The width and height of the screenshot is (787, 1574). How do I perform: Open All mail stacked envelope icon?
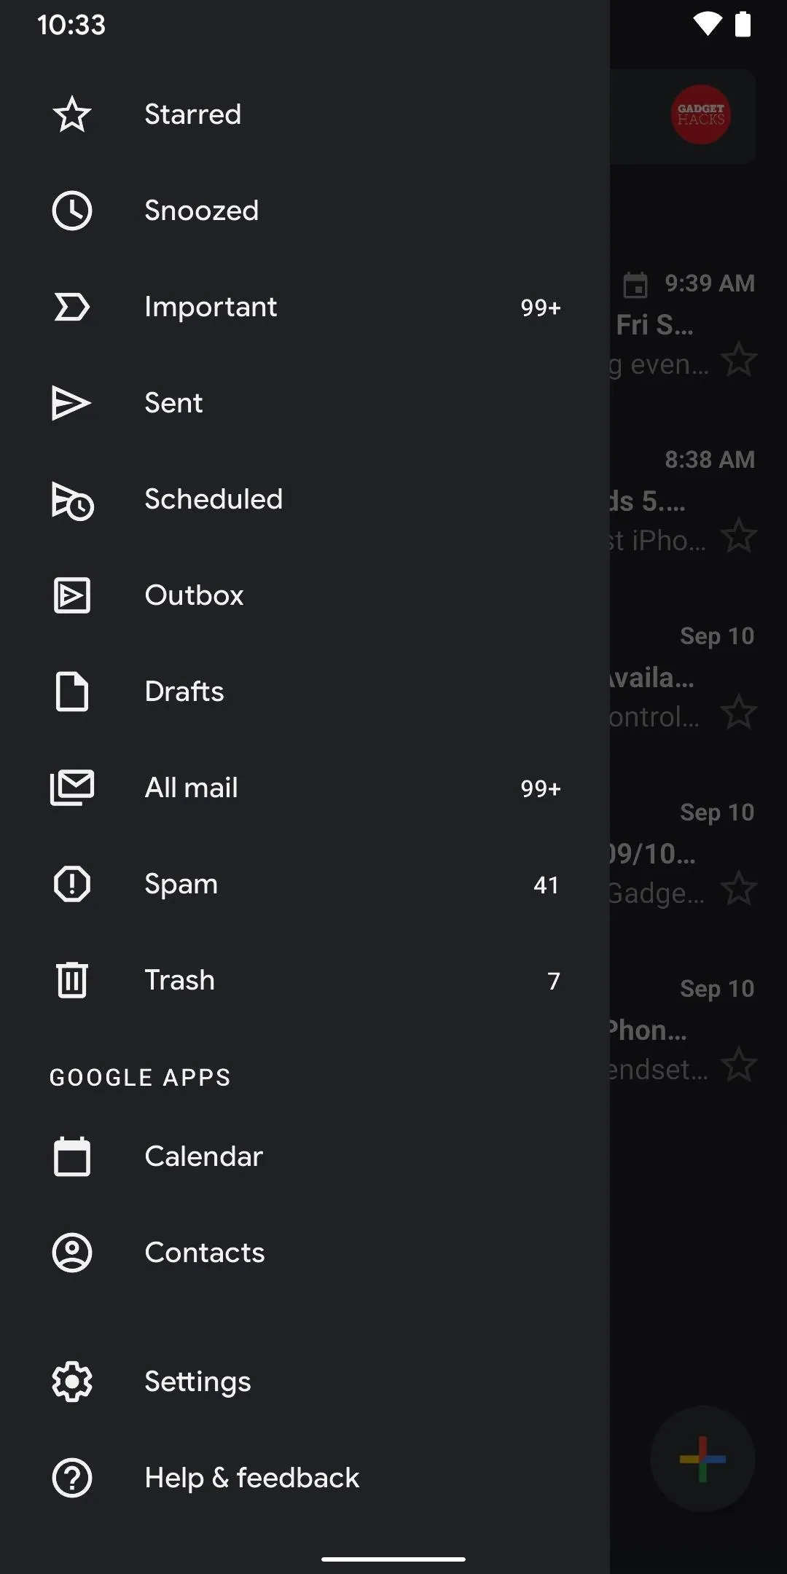click(x=72, y=788)
